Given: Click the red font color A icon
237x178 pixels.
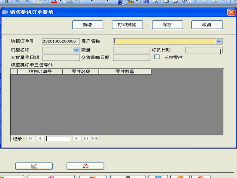Looking at the screenshot, I should click(x=54, y=1).
